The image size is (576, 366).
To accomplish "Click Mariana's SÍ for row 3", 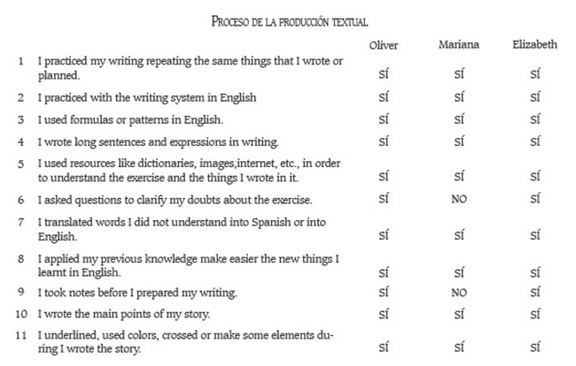I will 458,119.
